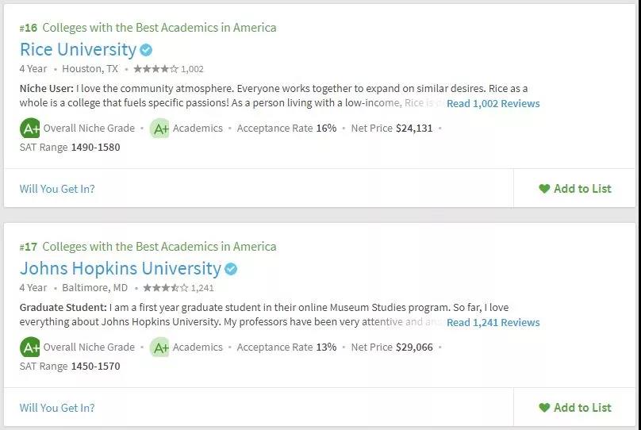The width and height of the screenshot is (641, 430).
Task: Click Johns Hopkins University's star rating
Action: click(166, 288)
